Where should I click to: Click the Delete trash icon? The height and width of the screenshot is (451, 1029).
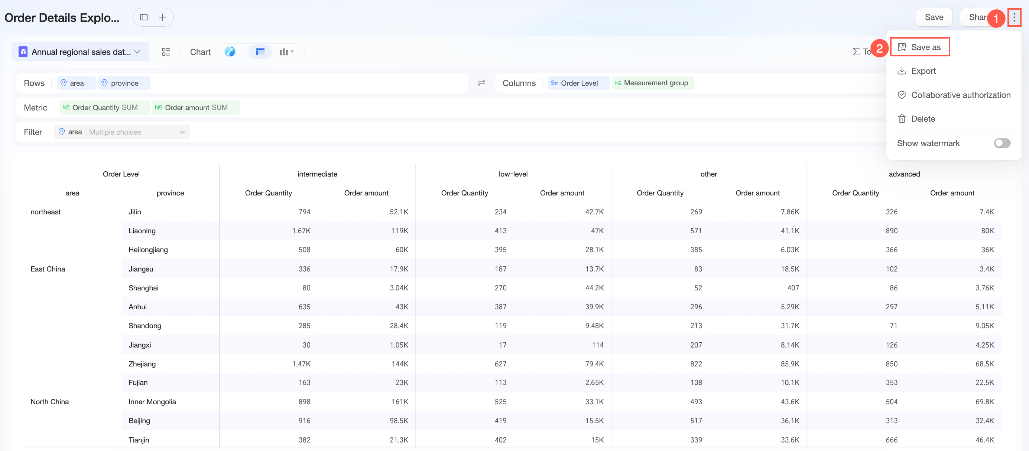[x=902, y=119]
